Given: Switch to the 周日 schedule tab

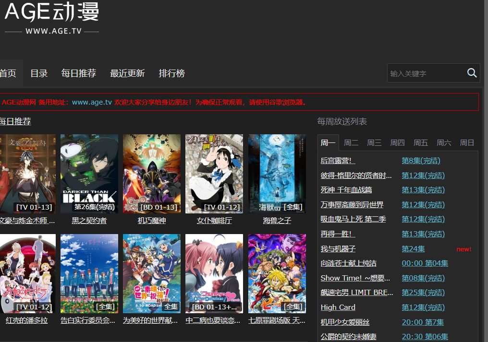Looking at the screenshot, I should pos(467,143).
